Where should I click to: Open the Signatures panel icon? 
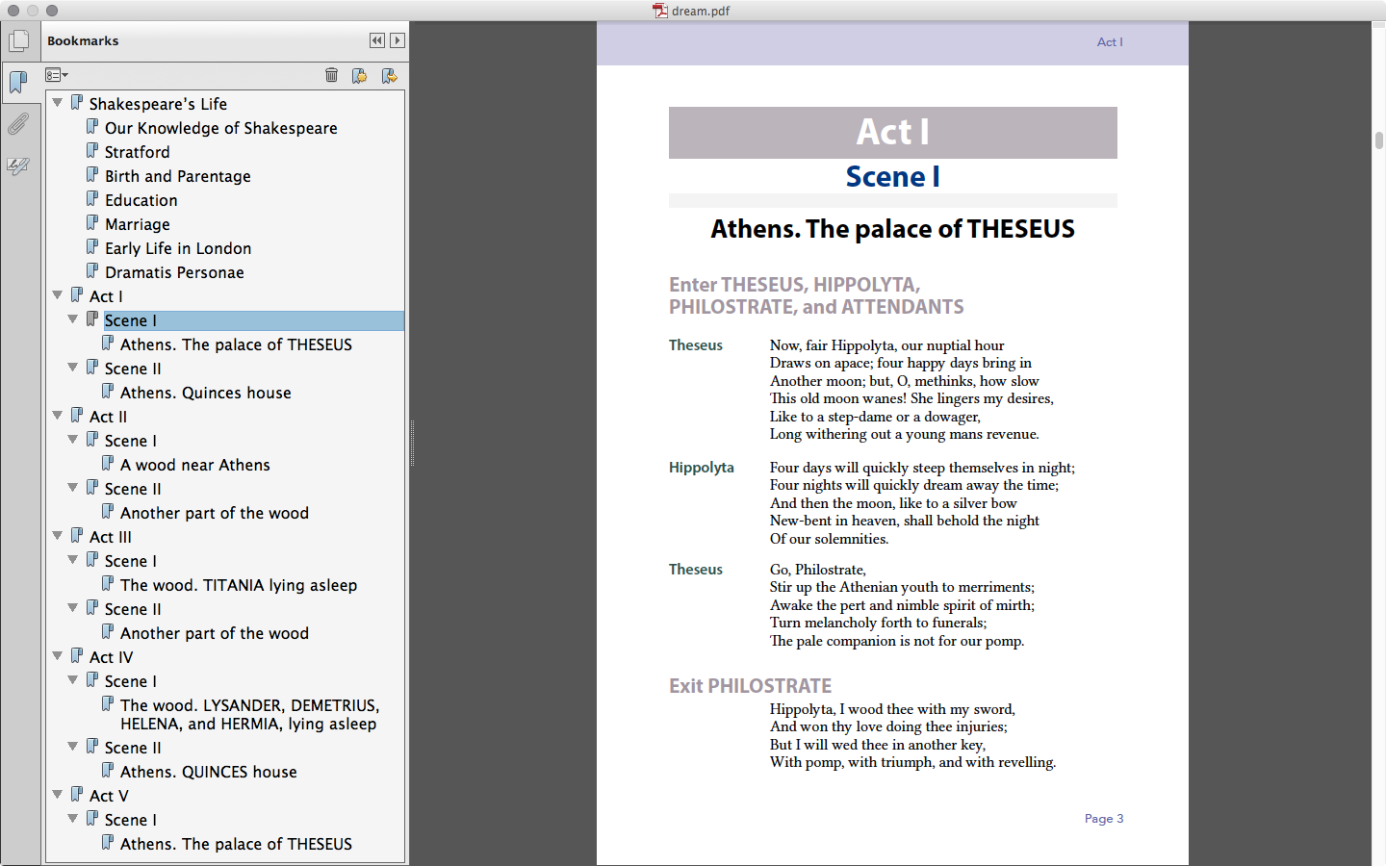(x=18, y=166)
